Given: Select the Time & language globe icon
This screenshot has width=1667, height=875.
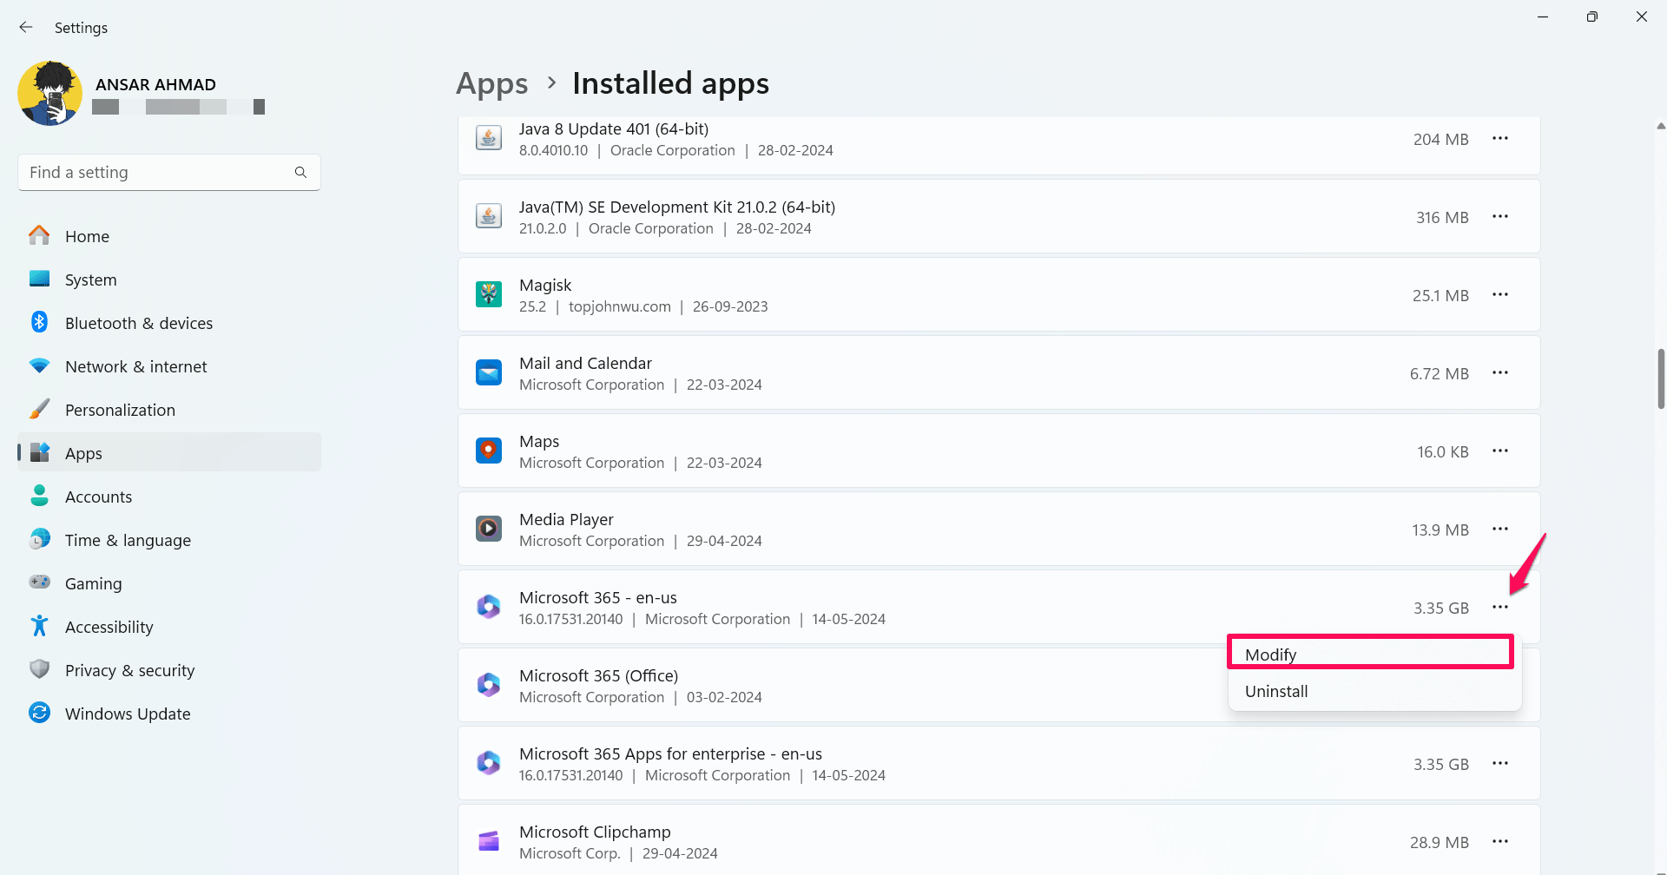Looking at the screenshot, I should pos(40,539).
